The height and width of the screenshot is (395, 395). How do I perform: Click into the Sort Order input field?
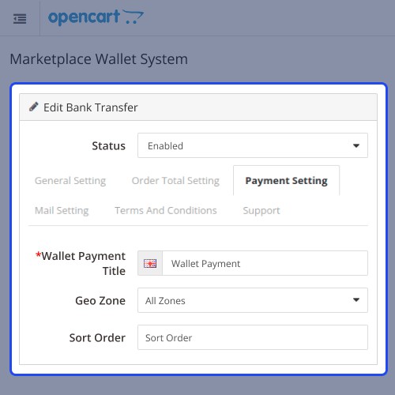tap(253, 337)
